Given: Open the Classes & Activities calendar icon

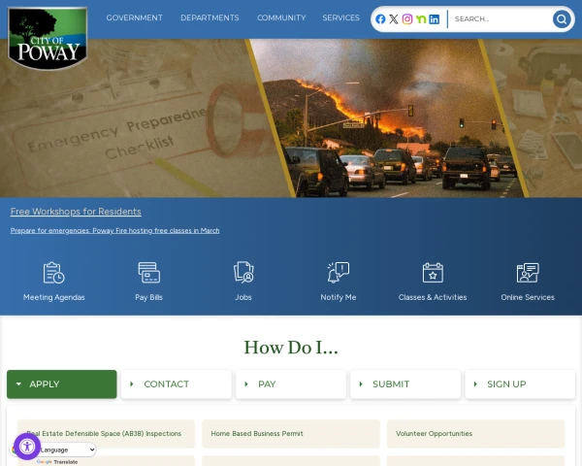Looking at the screenshot, I should 433,273.
